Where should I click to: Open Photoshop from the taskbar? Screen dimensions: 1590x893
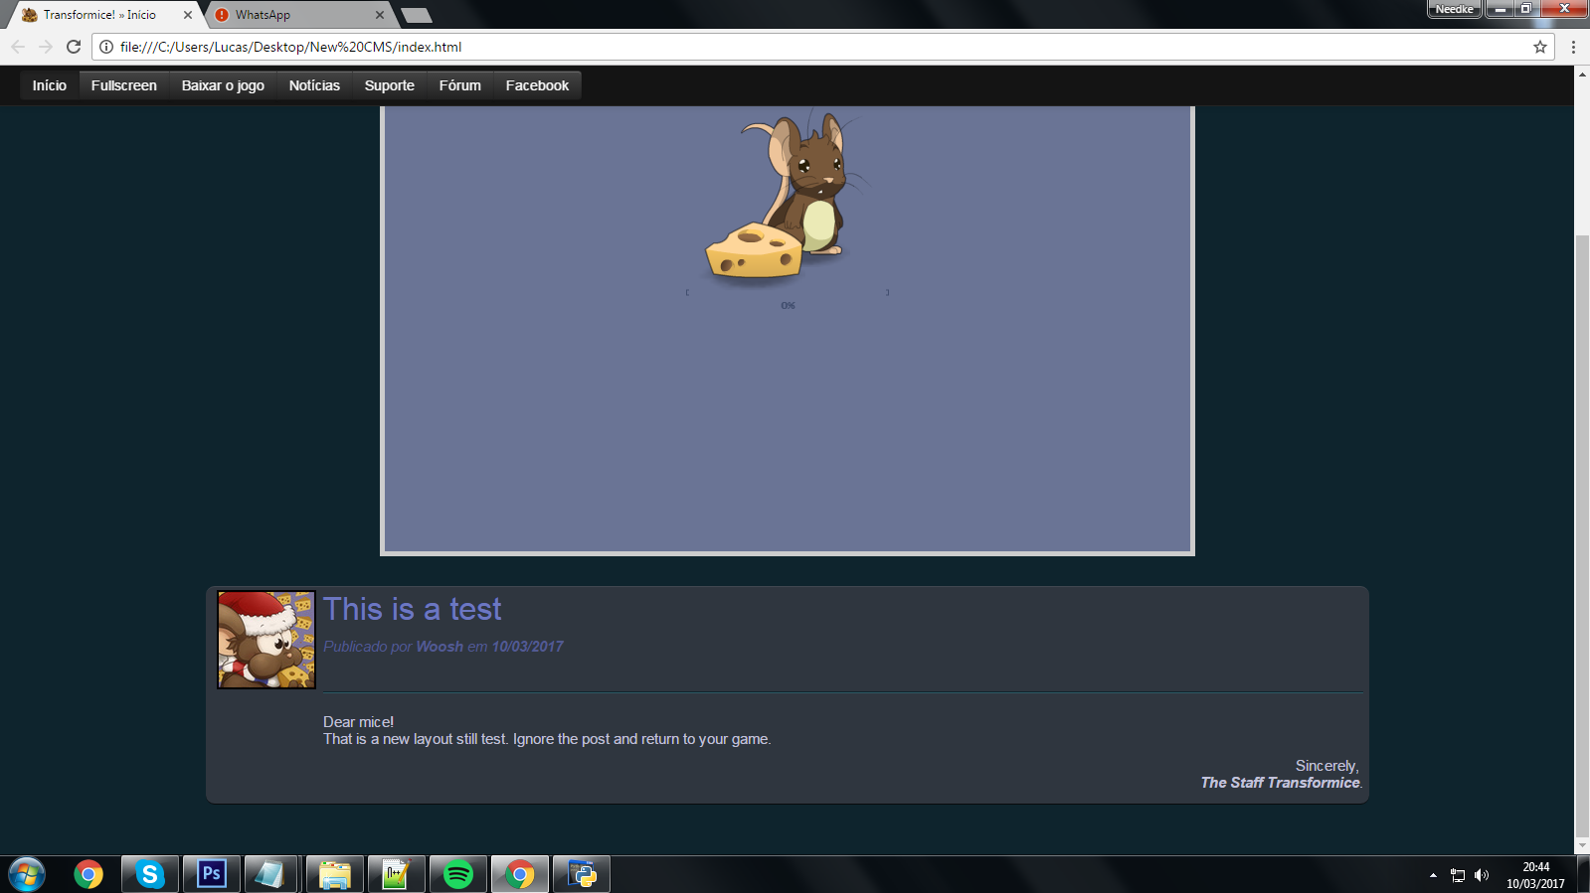click(212, 874)
